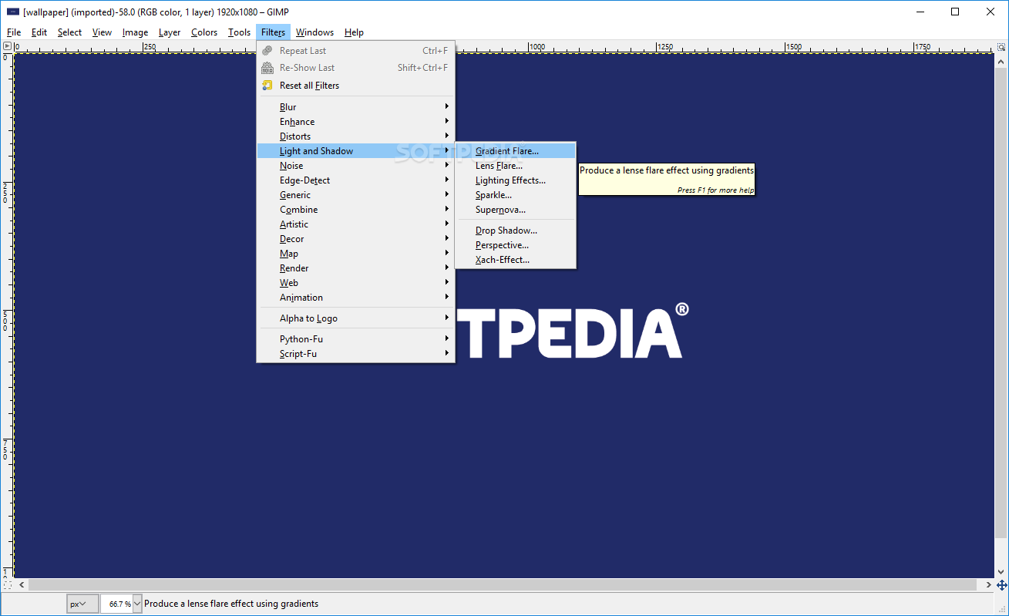Image resolution: width=1009 pixels, height=616 pixels.
Task: Click the horizontal scrollbar right arrow
Action: click(x=989, y=585)
